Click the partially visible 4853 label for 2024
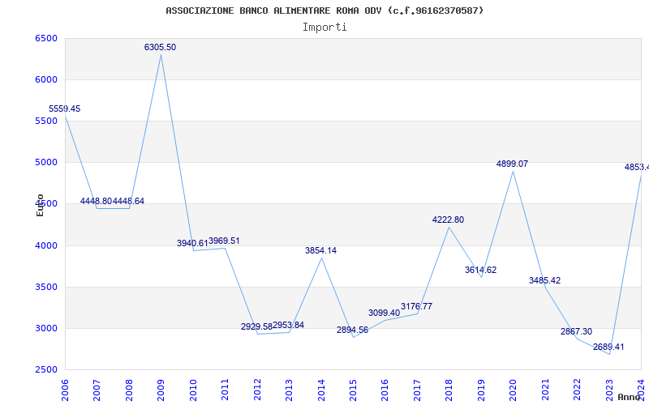The height and width of the screenshot is (405, 649). click(637, 168)
